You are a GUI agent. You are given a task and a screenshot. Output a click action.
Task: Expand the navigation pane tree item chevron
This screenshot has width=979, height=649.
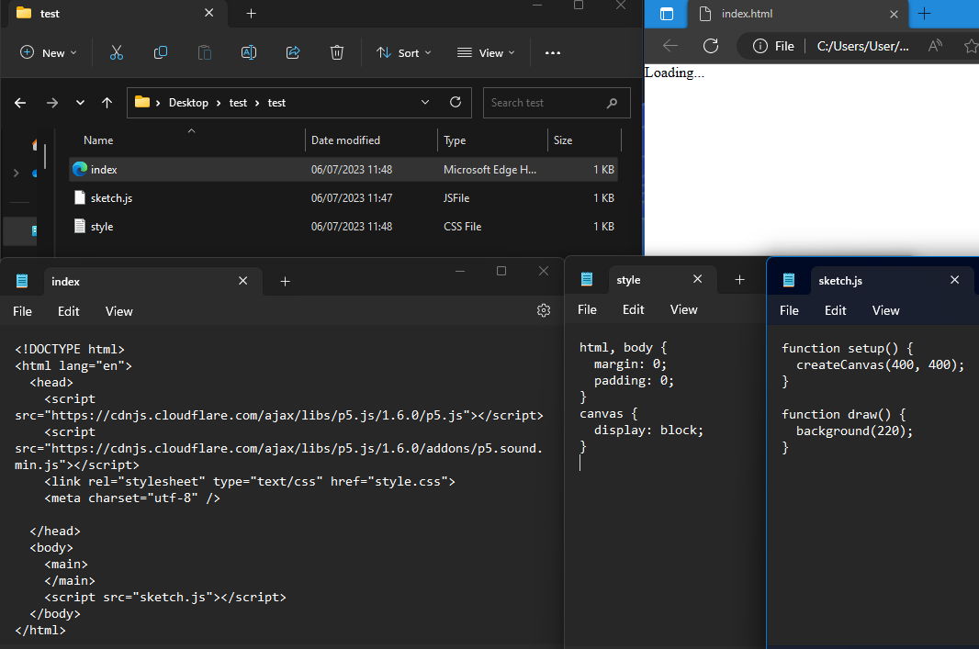[x=17, y=173]
